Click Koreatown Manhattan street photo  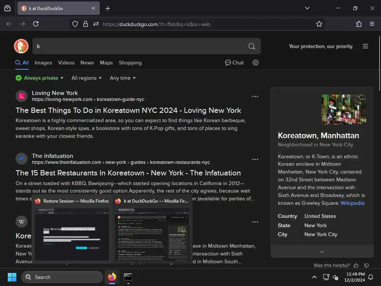pyautogui.click(x=343, y=109)
